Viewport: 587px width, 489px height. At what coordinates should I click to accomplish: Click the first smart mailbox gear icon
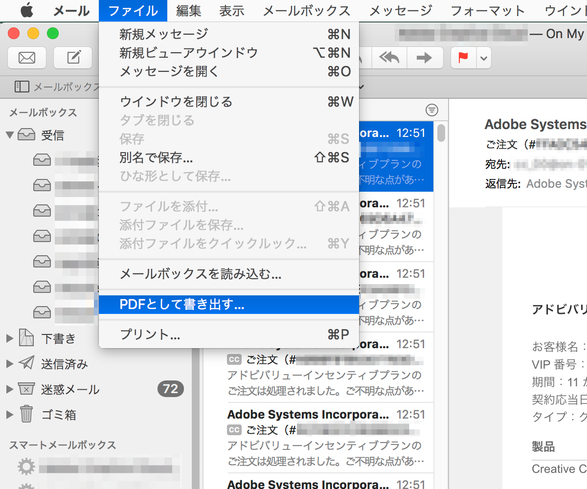coord(26,466)
